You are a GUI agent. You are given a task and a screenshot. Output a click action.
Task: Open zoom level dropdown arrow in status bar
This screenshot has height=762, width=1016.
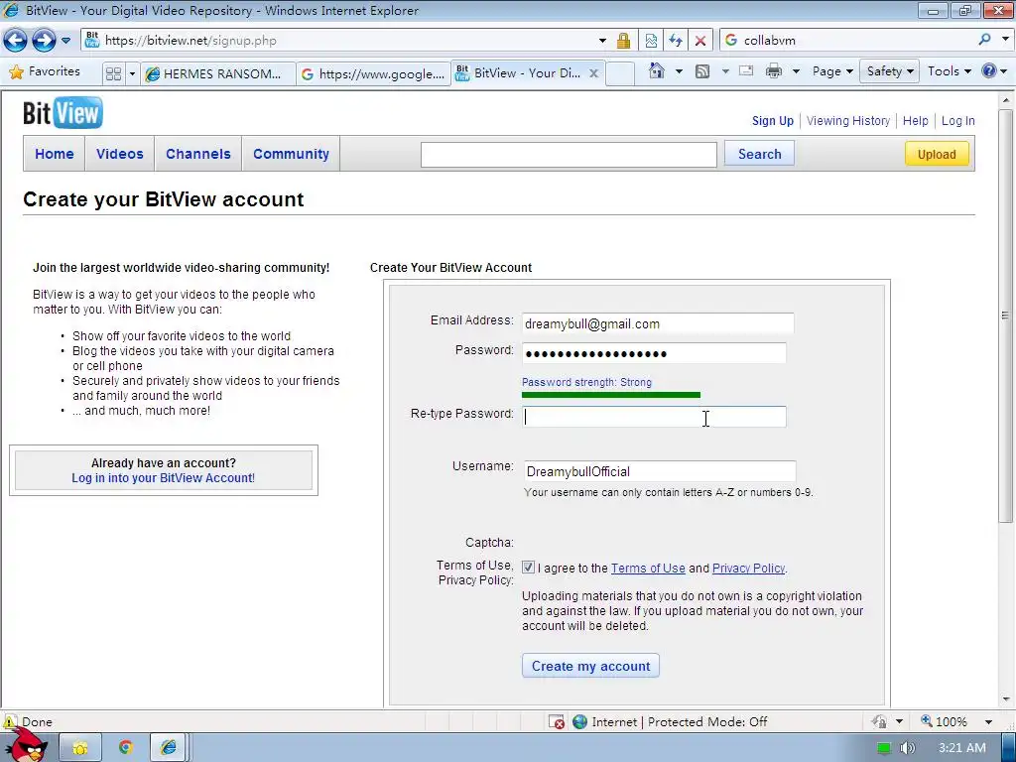(x=988, y=722)
